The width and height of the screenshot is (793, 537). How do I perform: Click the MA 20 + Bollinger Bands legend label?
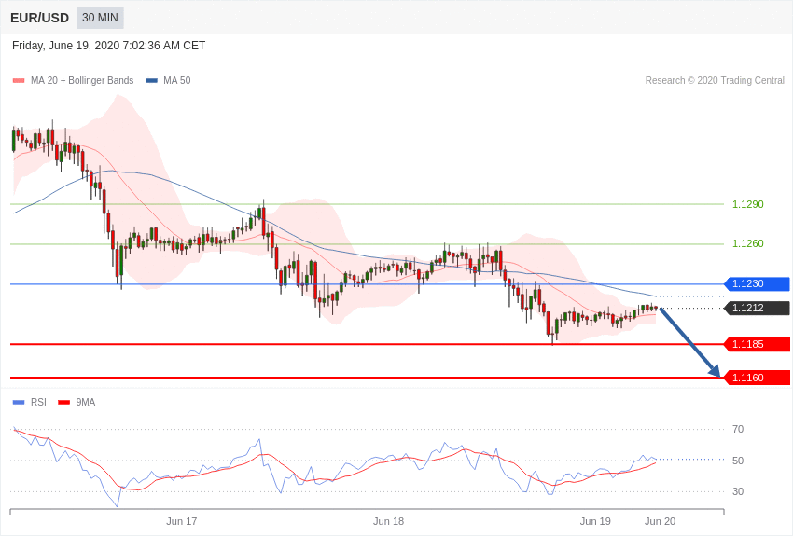(x=82, y=80)
